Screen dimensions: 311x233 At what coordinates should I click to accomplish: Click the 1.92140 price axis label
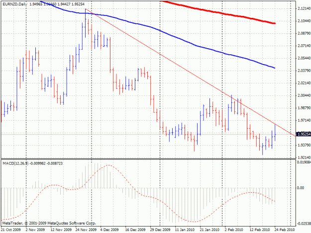tap(304, 157)
